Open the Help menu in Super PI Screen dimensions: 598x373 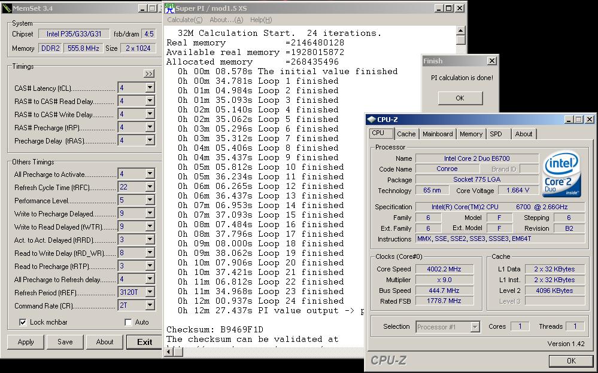[x=261, y=20]
